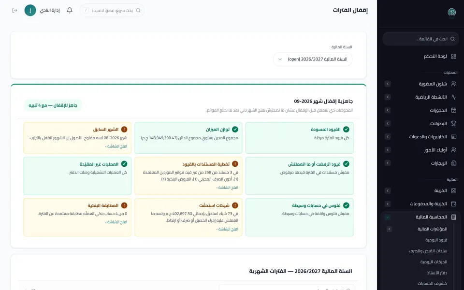Click the sidebar menu search field

click(x=420, y=39)
